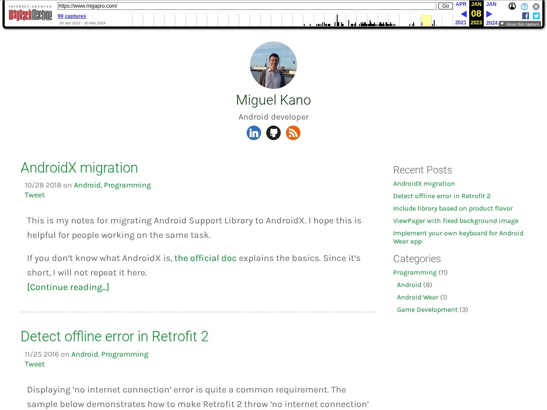
Task: Open the GitHub profile icon
Action: tap(273, 133)
